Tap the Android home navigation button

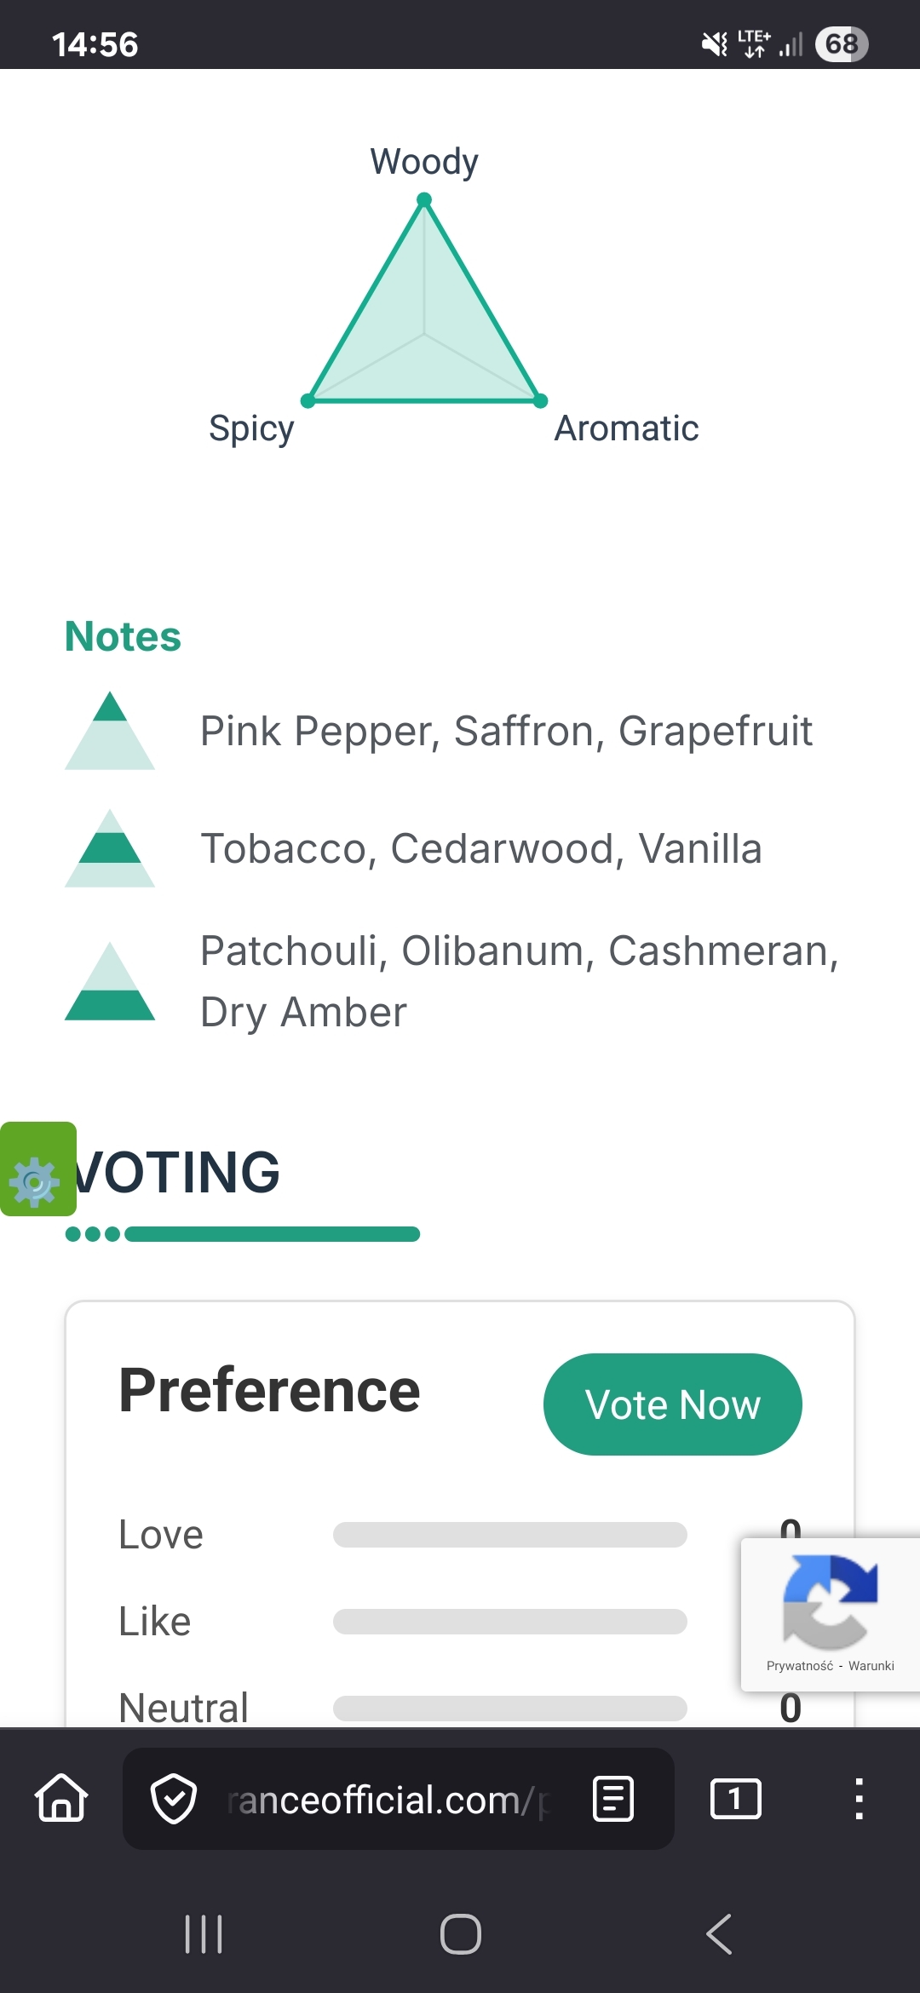click(460, 1934)
